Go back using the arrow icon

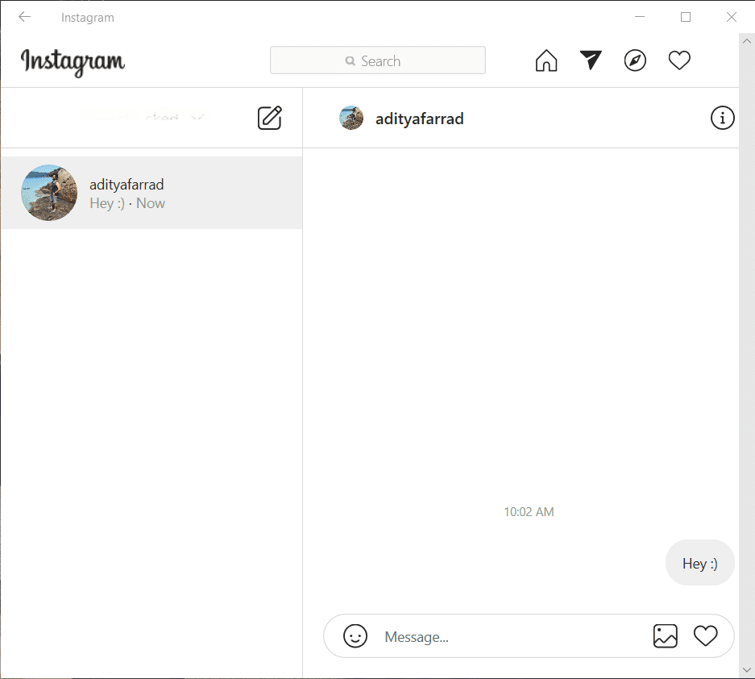(x=24, y=16)
